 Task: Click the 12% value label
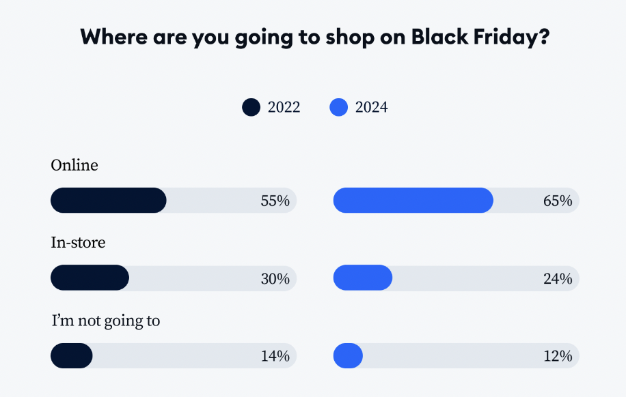point(558,356)
